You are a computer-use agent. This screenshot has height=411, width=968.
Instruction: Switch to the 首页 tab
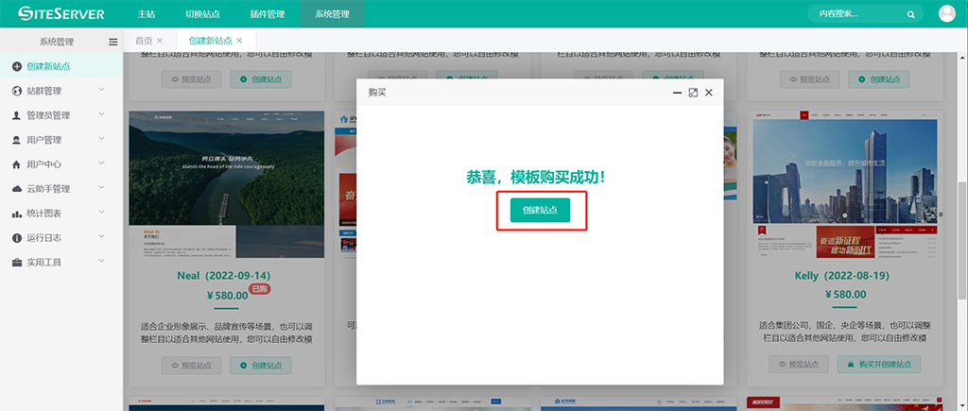pyautogui.click(x=144, y=41)
